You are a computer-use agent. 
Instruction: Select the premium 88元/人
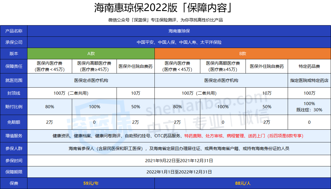[x=243, y=183]
